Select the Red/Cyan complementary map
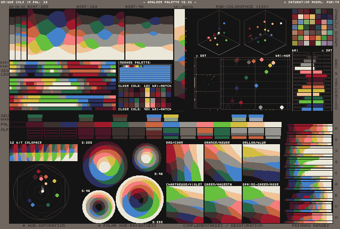Image resolution: width=340 pixels, height=229 pixels. (x=185, y=163)
